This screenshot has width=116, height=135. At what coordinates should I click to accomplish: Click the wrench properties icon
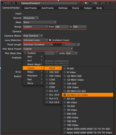coord(16,3)
